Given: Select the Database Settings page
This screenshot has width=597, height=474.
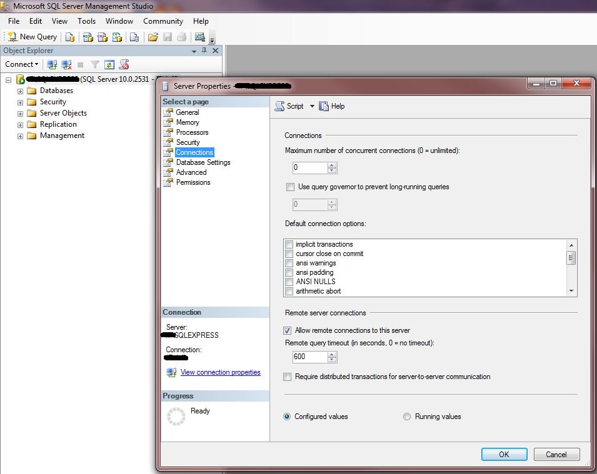Looking at the screenshot, I should tap(203, 162).
